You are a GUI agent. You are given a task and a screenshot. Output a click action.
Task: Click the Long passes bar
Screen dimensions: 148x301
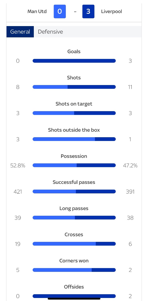pos(74,218)
